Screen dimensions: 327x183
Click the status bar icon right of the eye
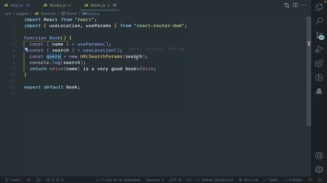38,180
